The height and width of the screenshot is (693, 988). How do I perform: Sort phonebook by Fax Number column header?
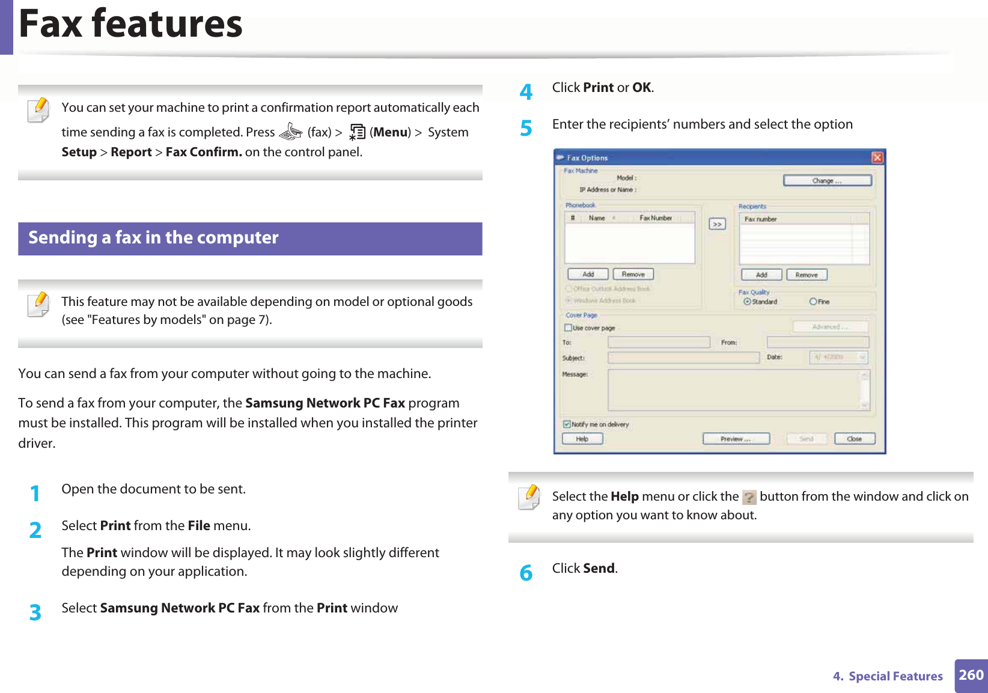[x=656, y=218]
